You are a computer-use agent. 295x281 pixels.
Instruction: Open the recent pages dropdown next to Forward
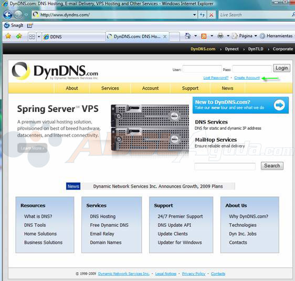tap(26, 15)
